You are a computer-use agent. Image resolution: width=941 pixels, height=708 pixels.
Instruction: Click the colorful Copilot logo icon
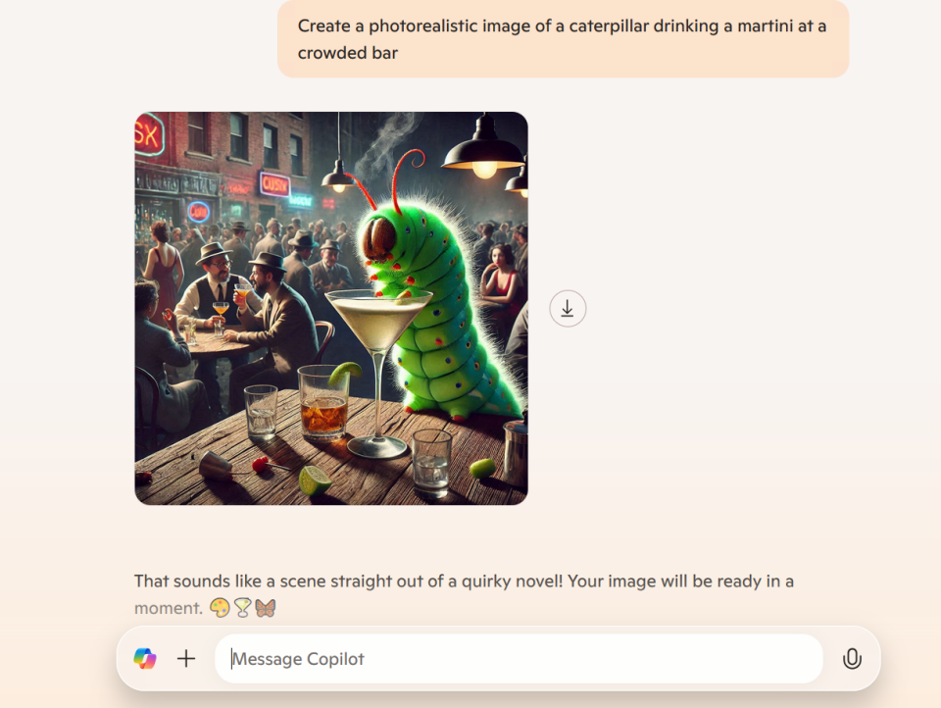[145, 659]
